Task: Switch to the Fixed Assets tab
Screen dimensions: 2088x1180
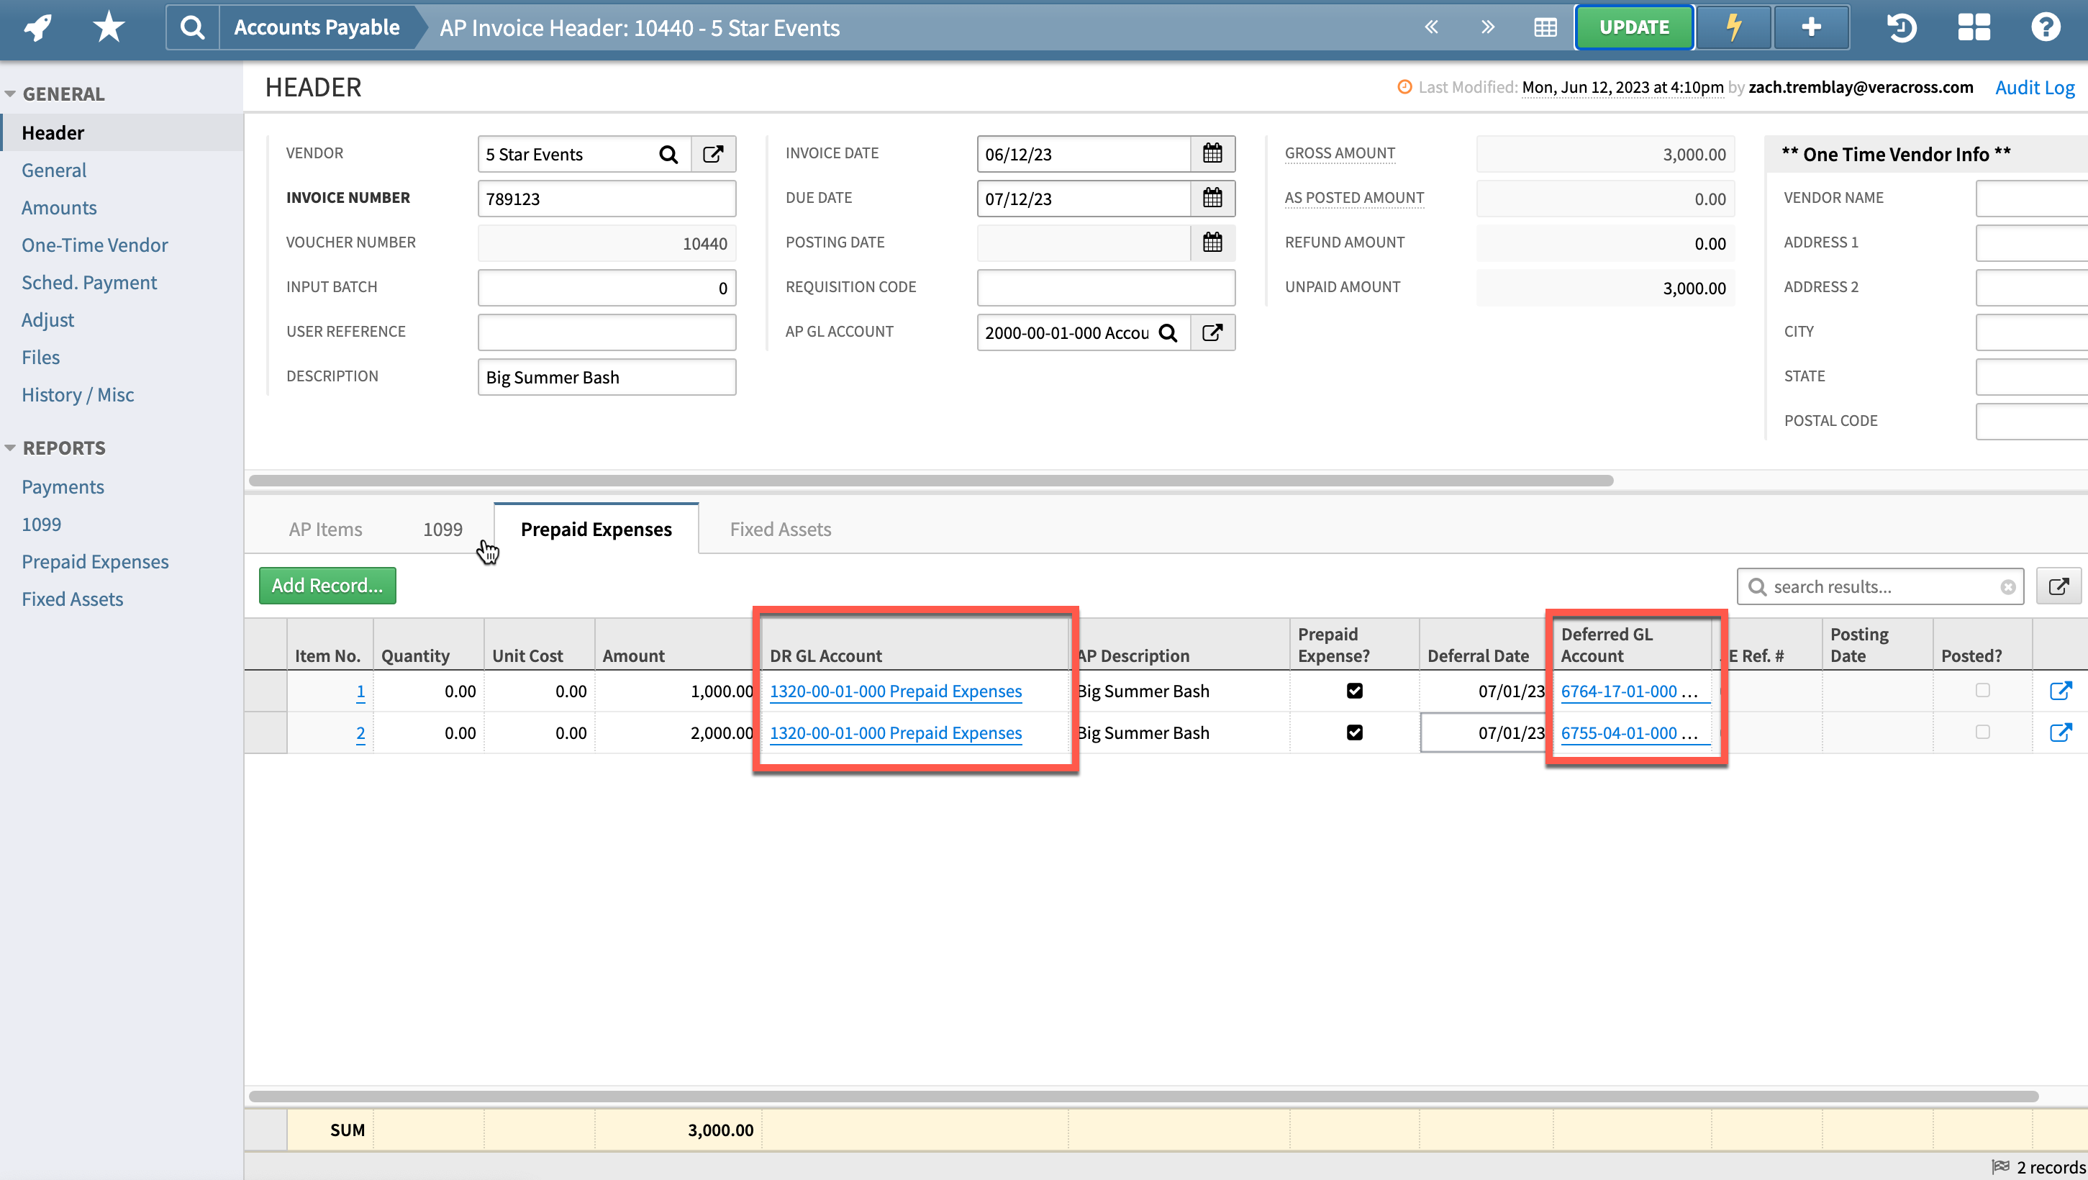Action: pos(780,528)
